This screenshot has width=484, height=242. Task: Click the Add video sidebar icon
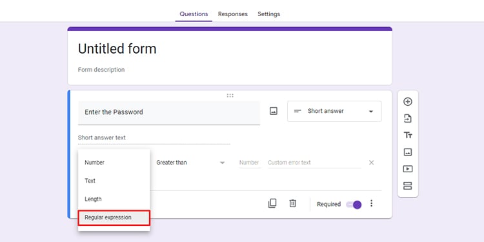[x=408, y=169]
